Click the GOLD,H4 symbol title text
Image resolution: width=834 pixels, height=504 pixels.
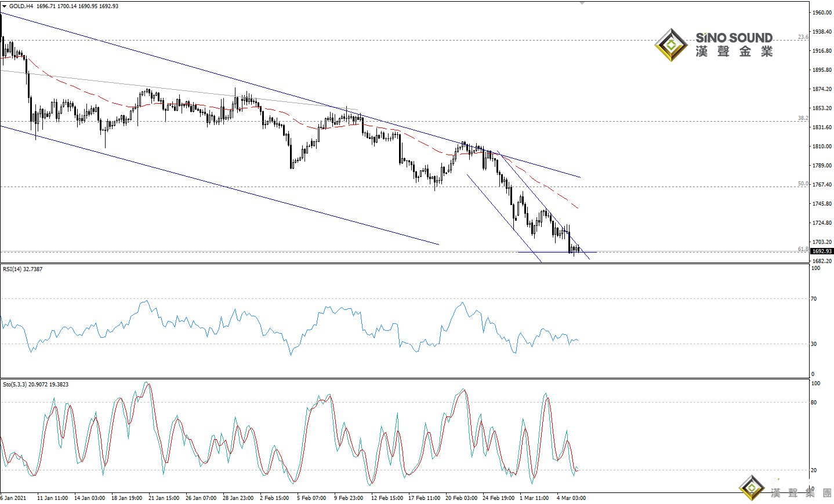[21, 6]
